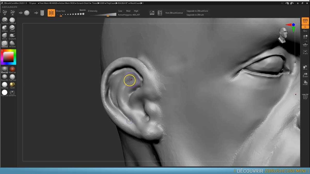Set resolution to Med
This screenshot has height=174, width=310.
[x=128, y=11]
